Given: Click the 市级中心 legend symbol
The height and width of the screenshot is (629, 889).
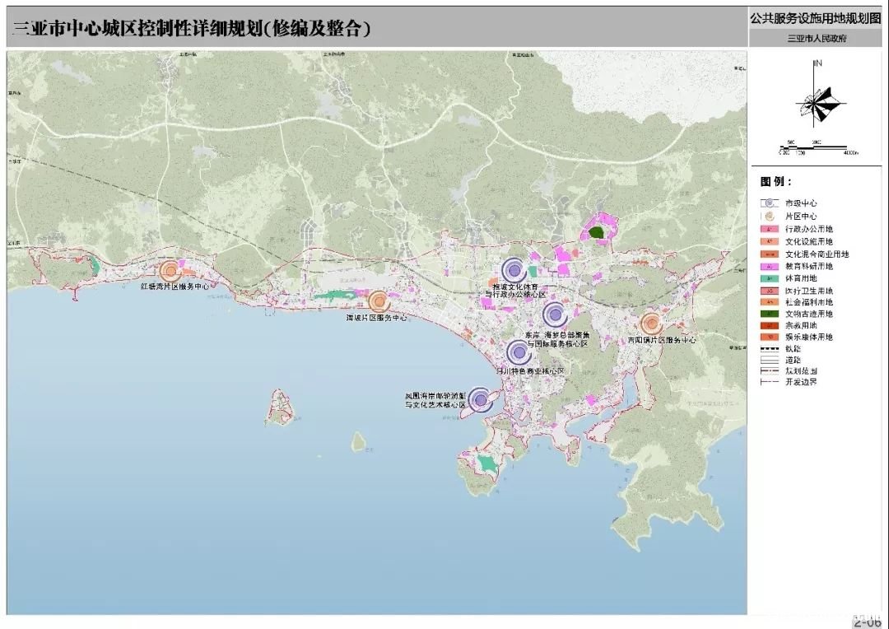Looking at the screenshot, I should (x=770, y=203).
